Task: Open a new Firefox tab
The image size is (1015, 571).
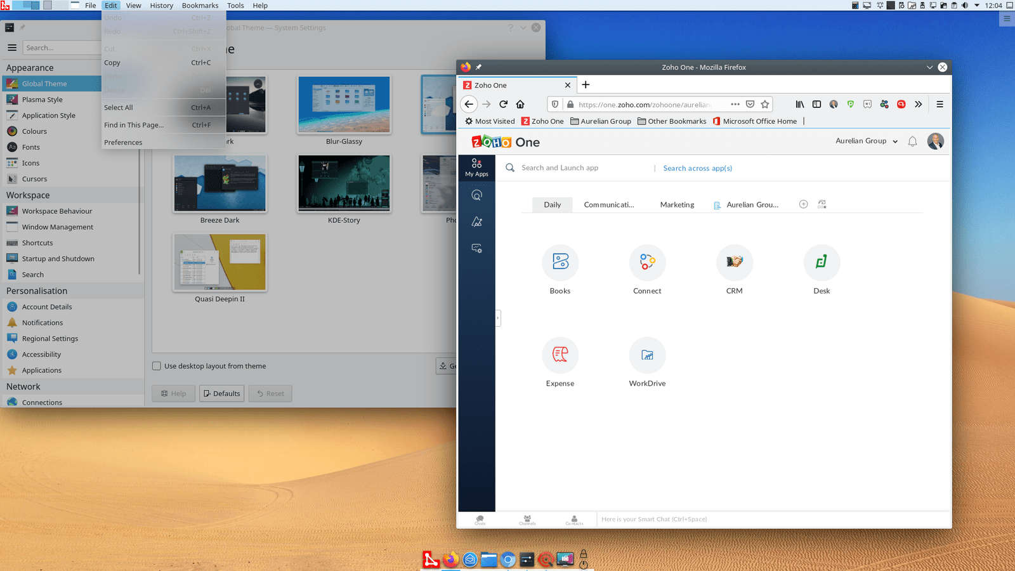Action: (586, 85)
